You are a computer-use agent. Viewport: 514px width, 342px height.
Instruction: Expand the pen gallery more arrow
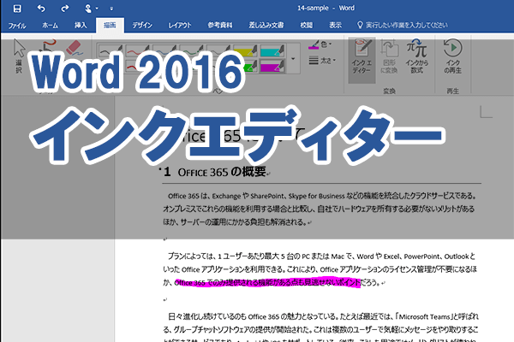point(293,59)
